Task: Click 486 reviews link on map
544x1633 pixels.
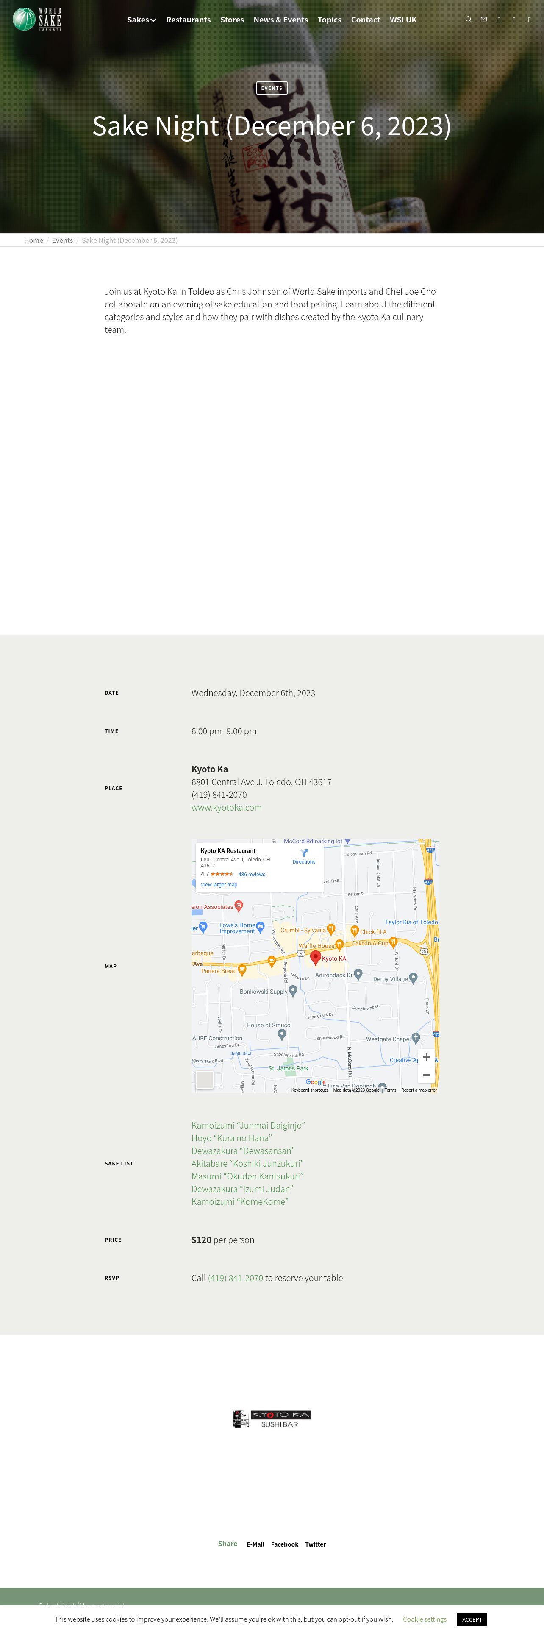Action: 251,874
